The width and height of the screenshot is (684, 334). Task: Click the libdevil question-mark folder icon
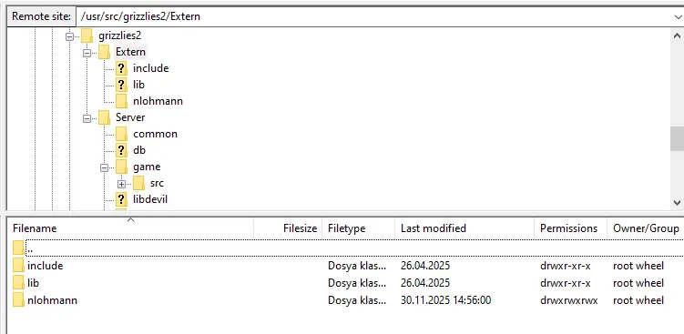122,199
